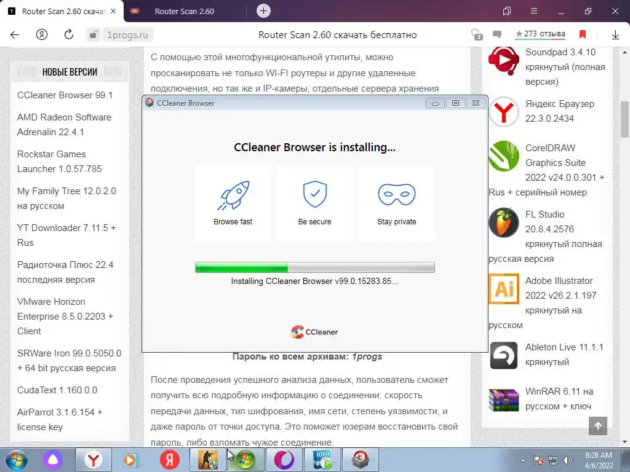
Task: Open Rockstar Games Launcher 1.0.57.785 link
Action: pyautogui.click(x=60, y=162)
